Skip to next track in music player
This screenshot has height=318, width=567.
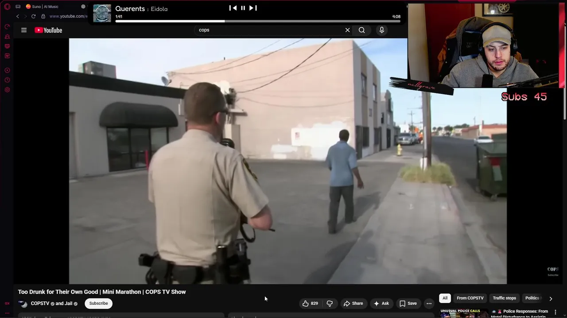(x=253, y=8)
